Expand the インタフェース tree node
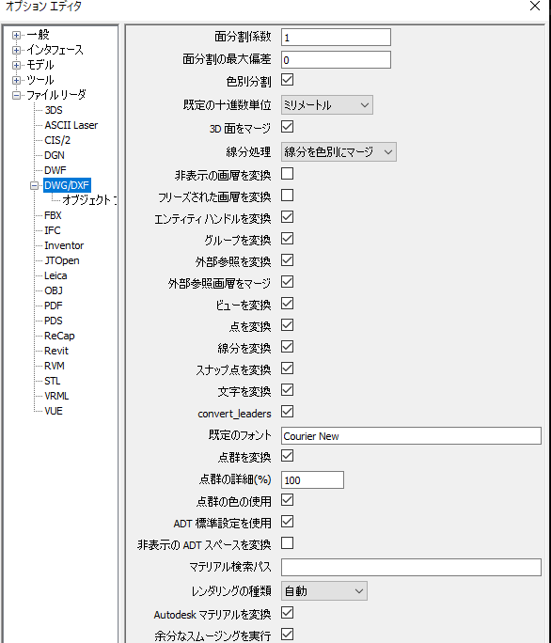The height and width of the screenshot is (643, 551). pyautogui.click(x=16, y=51)
